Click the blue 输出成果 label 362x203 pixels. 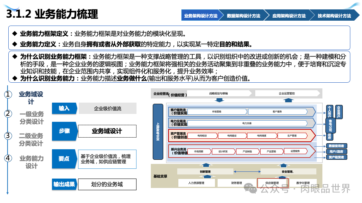(x=64, y=184)
